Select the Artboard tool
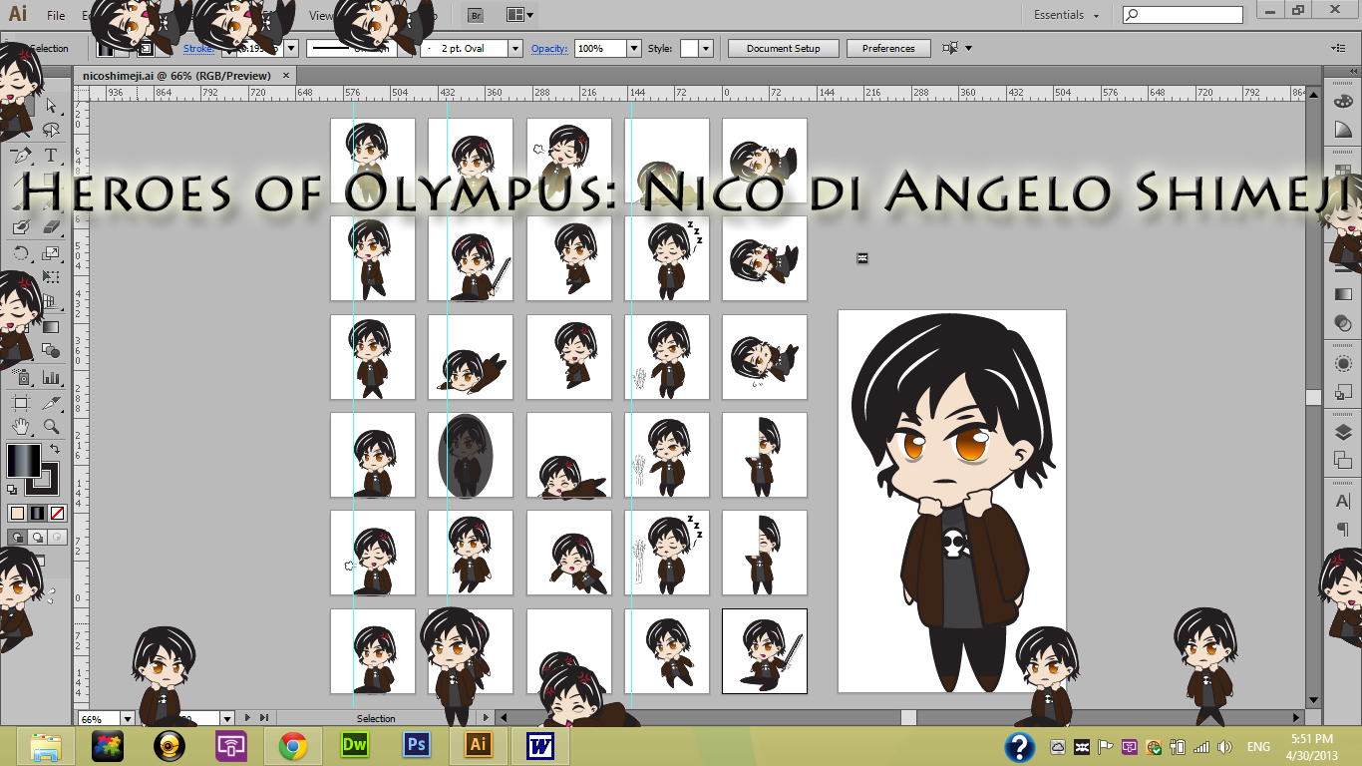 21,402
